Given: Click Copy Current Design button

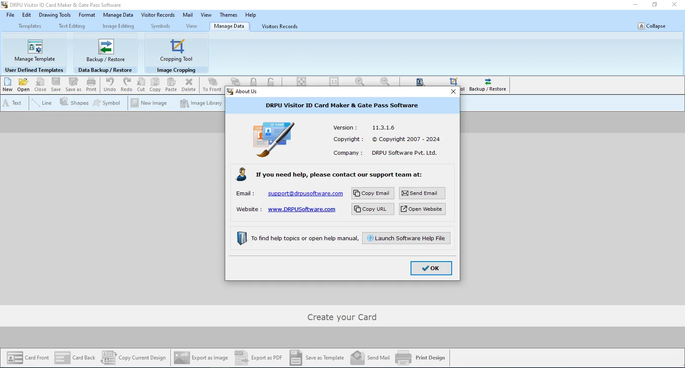Looking at the screenshot, I should (x=134, y=358).
